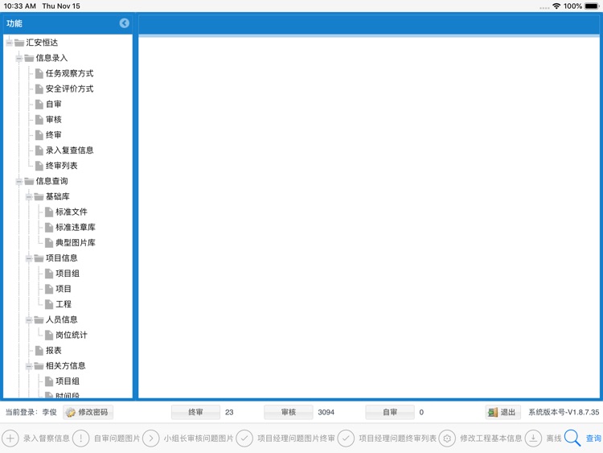Open 项目组 under 相关方信息

(x=68, y=381)
